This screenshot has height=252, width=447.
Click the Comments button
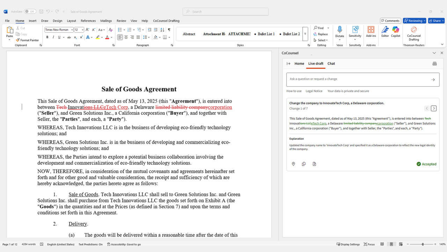coord(390,21)
